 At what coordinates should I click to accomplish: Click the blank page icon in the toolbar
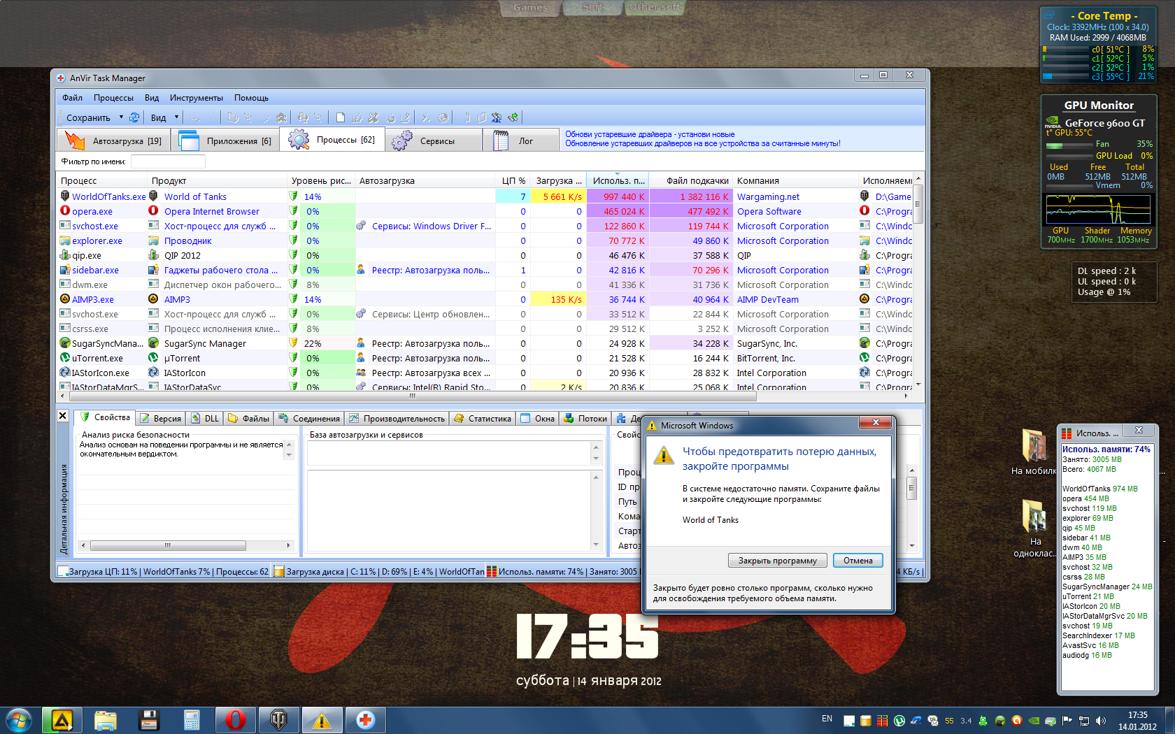pos(341,117)
